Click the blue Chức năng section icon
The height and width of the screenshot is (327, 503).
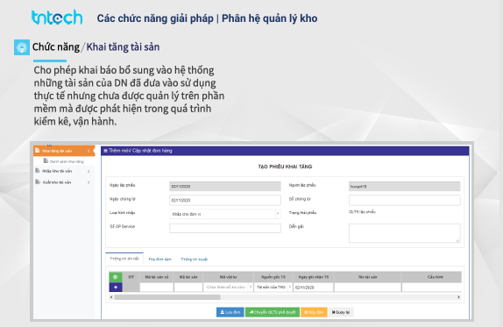pos(22,47)
